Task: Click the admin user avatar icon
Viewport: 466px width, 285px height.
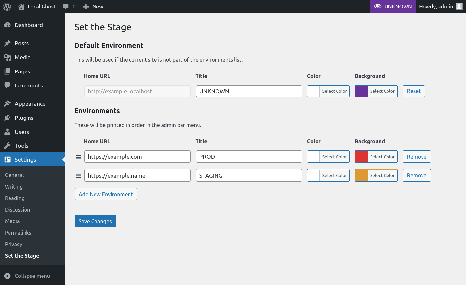Action: pyautogui.click(x=459, y=7)
